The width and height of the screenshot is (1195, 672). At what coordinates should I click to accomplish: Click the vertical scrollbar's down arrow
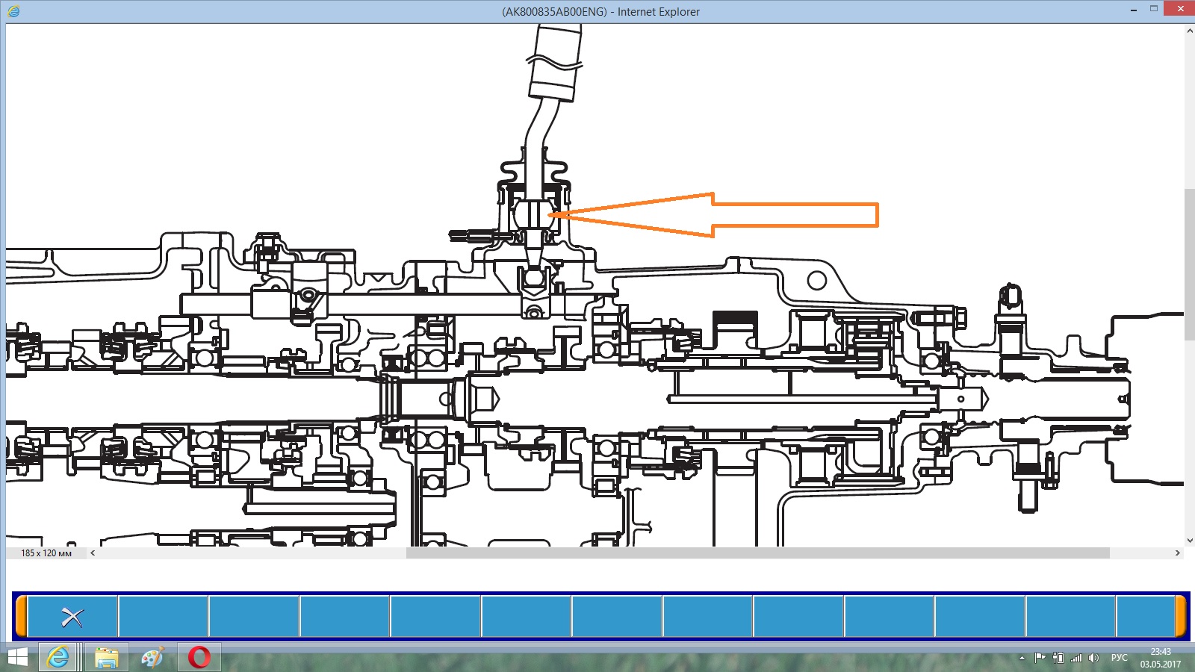[1189, 541]
